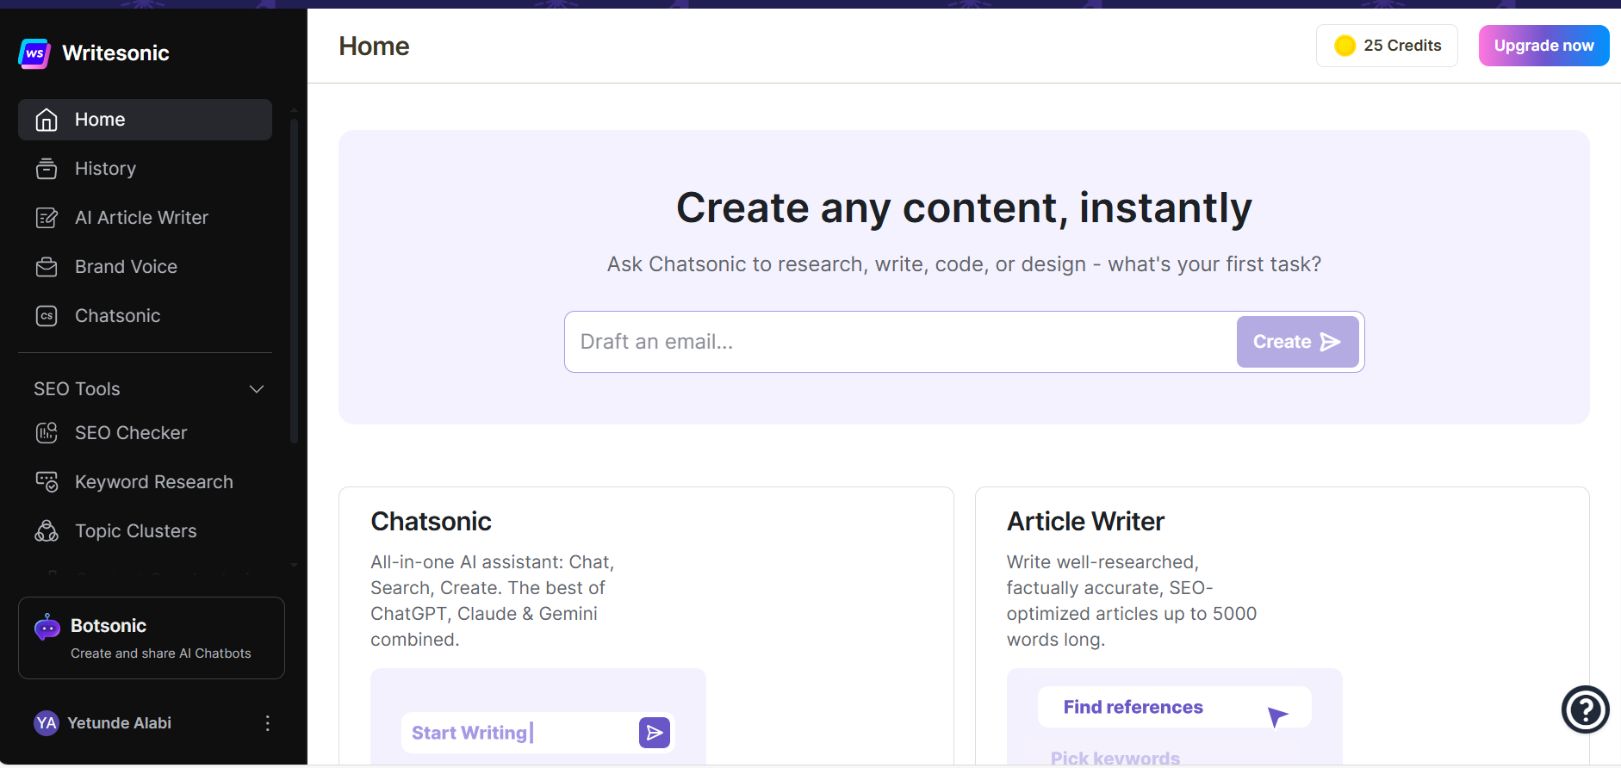Open the three-dot menu beside Yetunde Alabi
This screenshot has width=1621, height=768.
click(x=268, y=723)
